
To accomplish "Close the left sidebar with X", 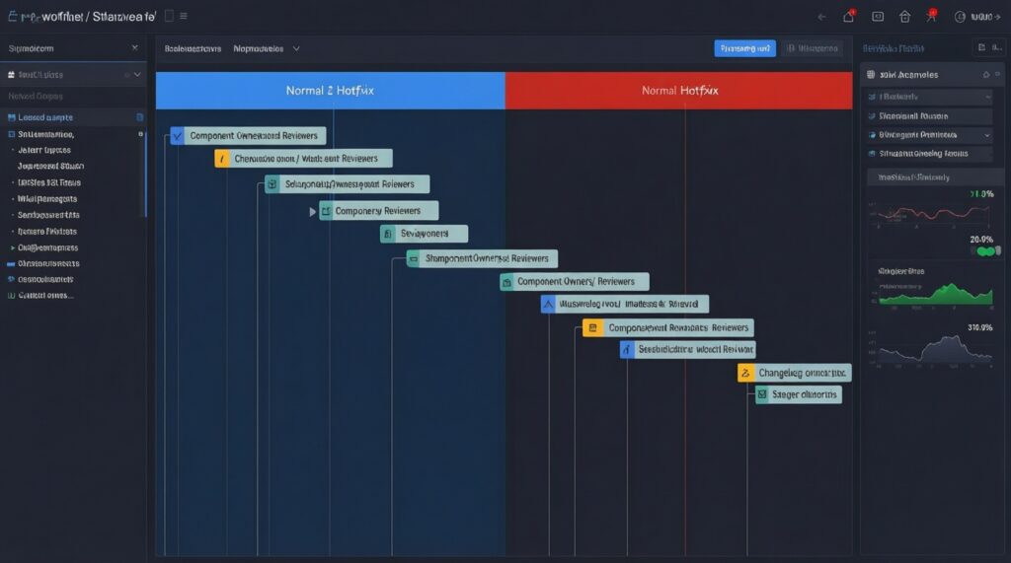I will 135,47.
